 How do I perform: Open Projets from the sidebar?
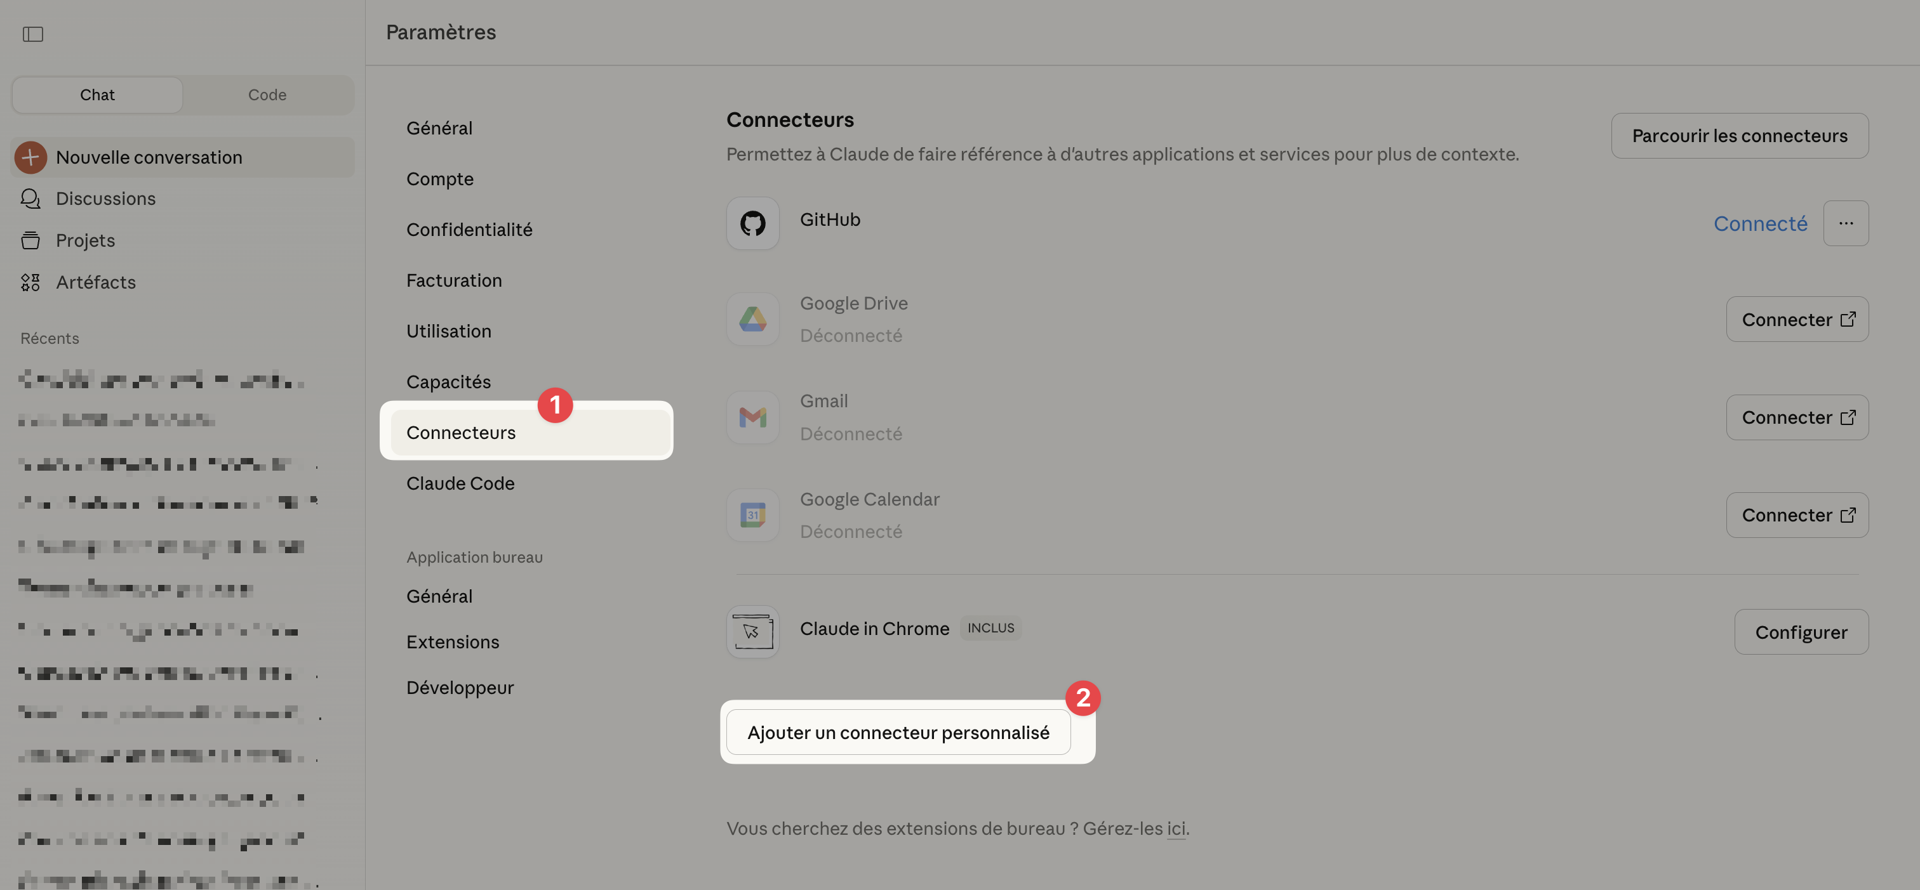pyautogui.click(x=85, y=240)
